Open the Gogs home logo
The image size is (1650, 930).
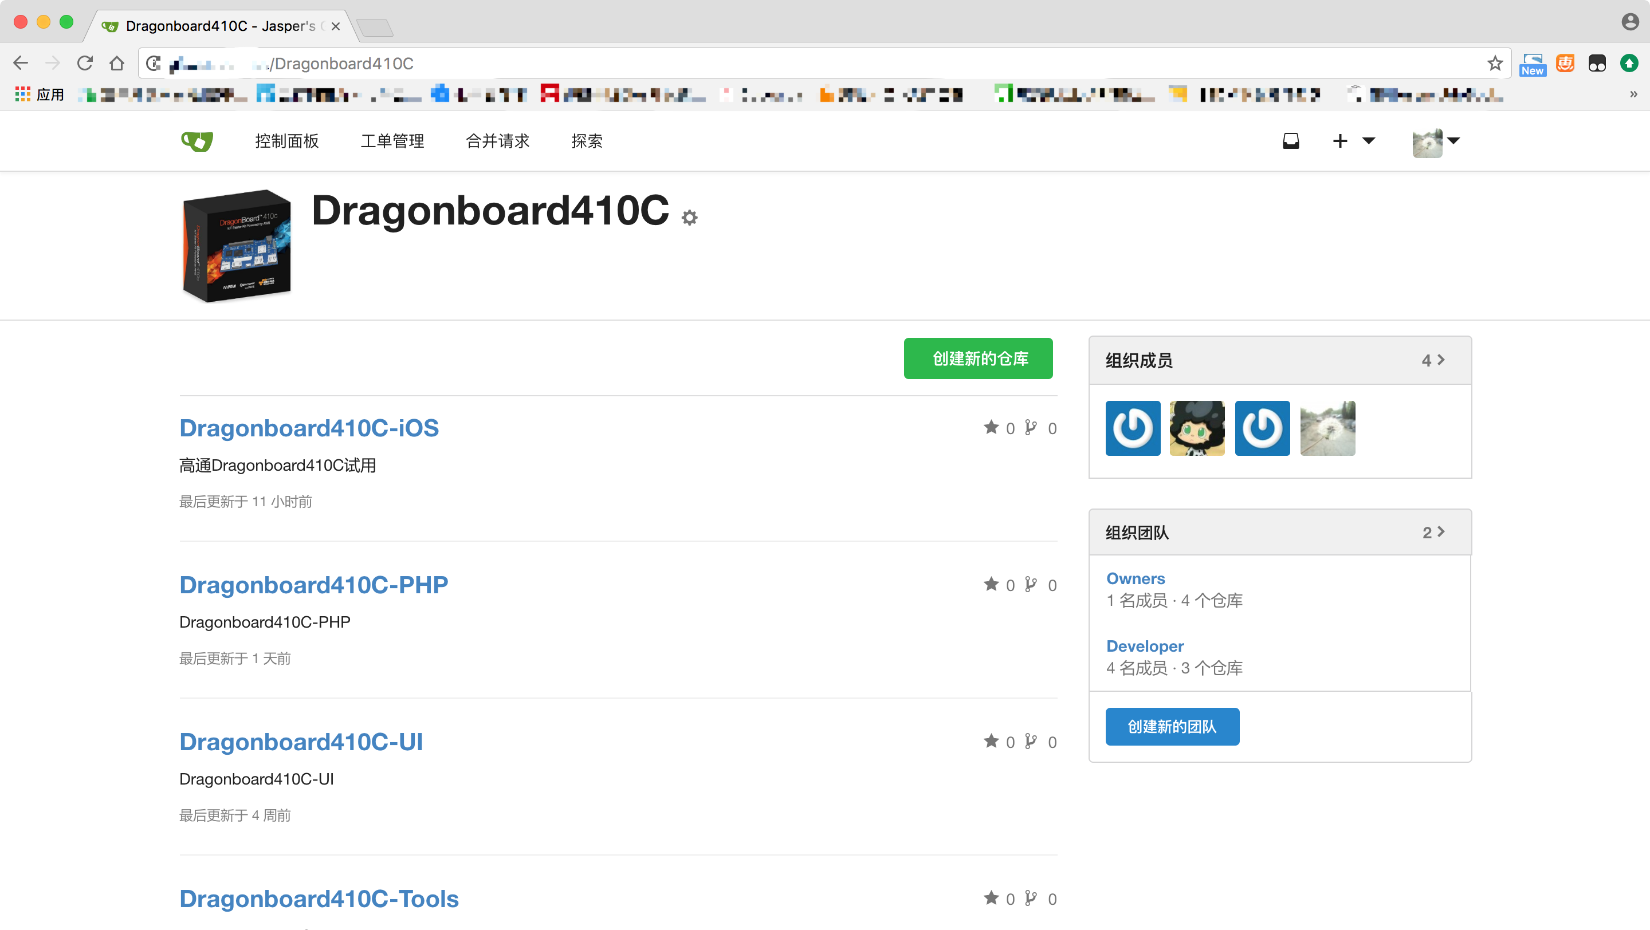point(197,141)
